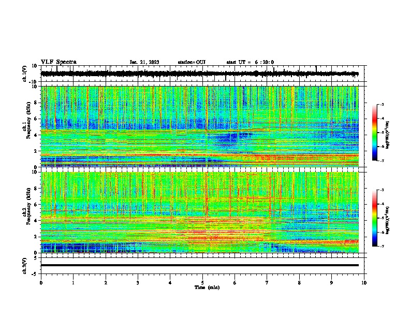Image resolution: width=410 pixels, height=317 pixels.
Task: Click the "-7" label on ch.1 colorbar
Action: (x=382, y=161)
